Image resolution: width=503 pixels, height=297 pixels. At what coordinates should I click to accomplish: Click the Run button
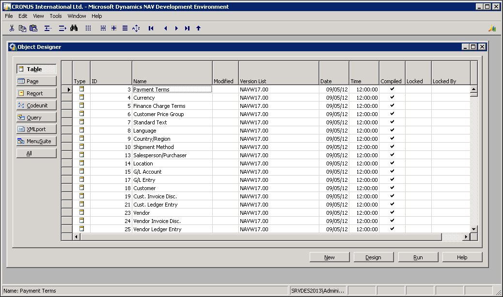[418, 257]
